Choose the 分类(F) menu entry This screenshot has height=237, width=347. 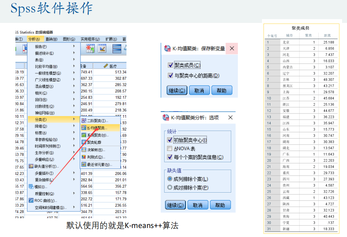tap(54, 119)
